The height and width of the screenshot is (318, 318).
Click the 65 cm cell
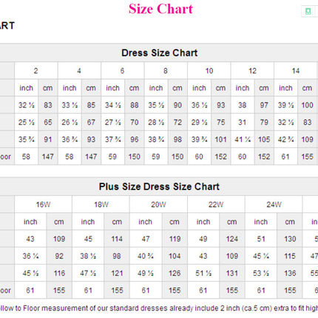point(48,122)
